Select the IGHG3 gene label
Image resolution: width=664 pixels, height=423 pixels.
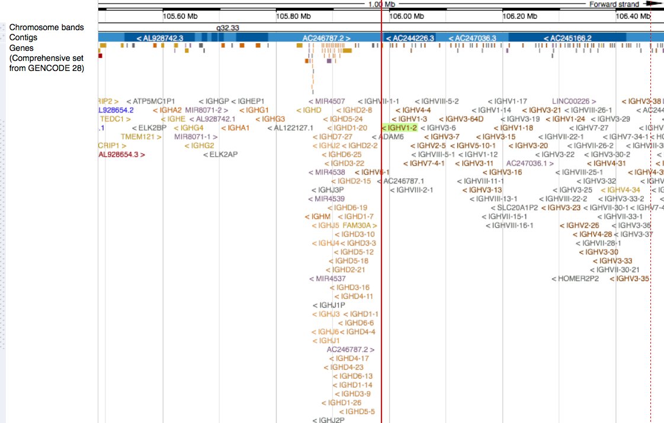270,119
